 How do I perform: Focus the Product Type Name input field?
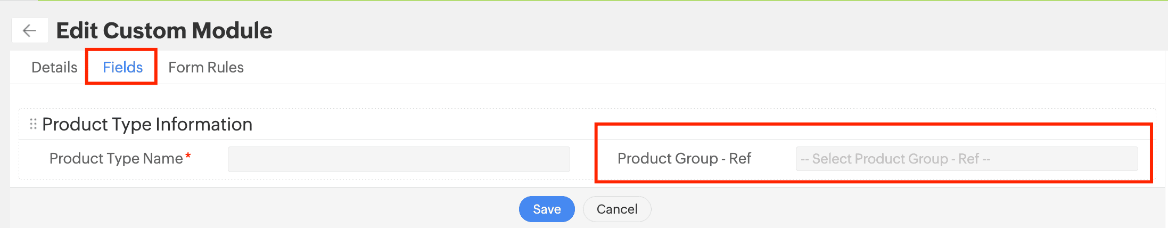click(399, 159)
